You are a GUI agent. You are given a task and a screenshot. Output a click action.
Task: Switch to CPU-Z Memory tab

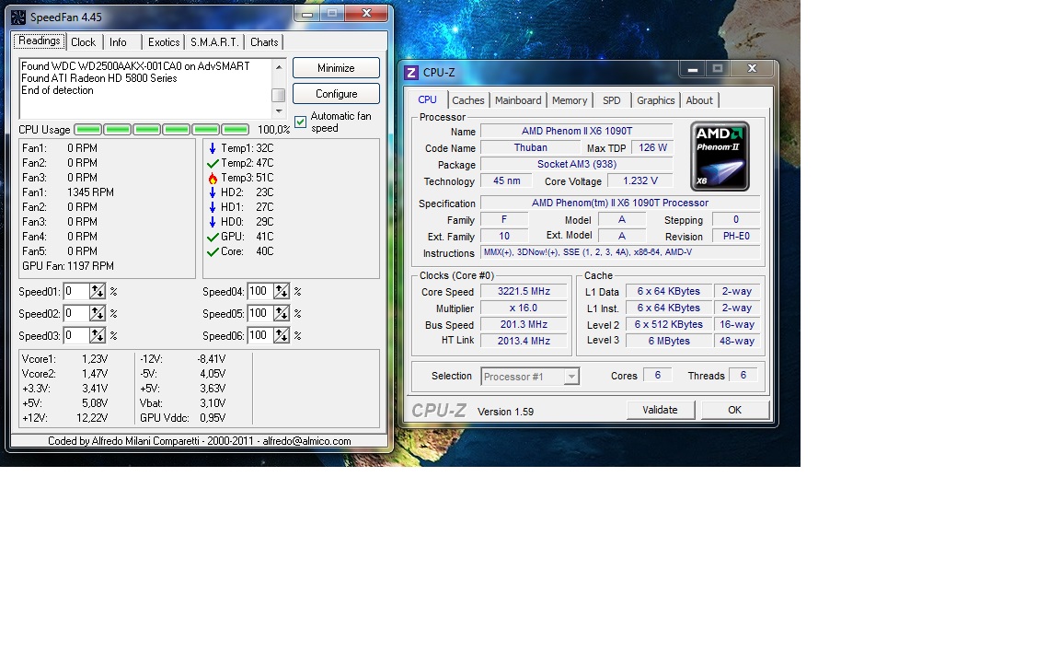tap(570, 100)
